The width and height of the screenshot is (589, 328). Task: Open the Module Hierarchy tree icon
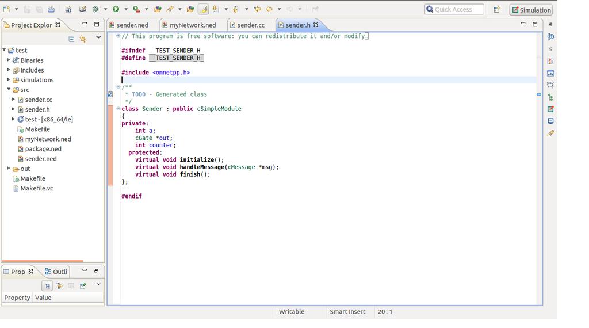click(550, 97)
